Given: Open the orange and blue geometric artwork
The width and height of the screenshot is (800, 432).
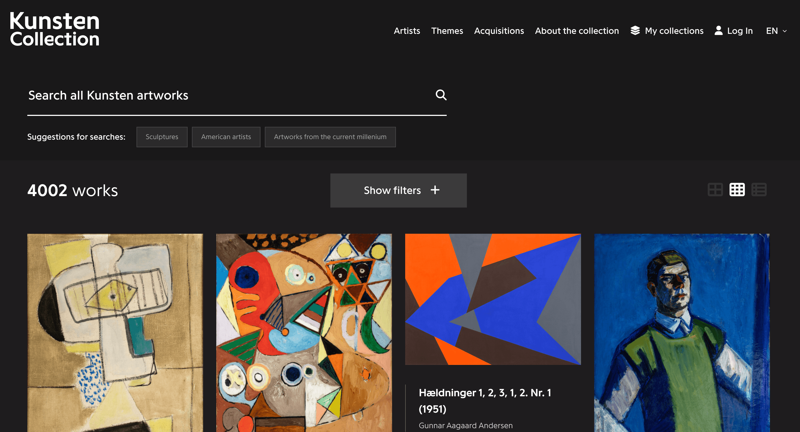Looking at the screenshot, I should click(x=493, y=299).
